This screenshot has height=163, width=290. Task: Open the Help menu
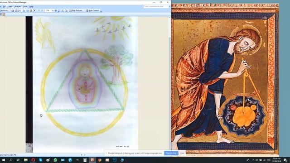[31, 7]
